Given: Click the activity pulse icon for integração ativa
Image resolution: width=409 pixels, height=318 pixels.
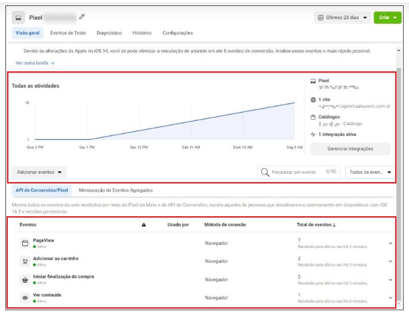Looking at the screenshot, I should click(313, 134).
